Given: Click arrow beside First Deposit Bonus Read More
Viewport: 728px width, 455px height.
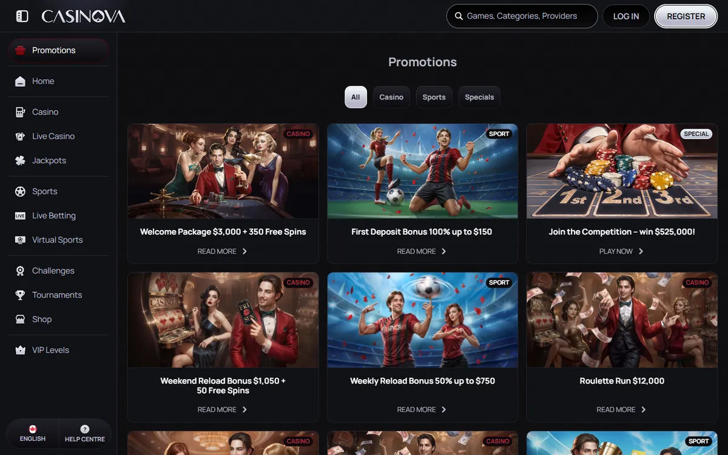Looking at the screenshot, I should (x=444, y=251).
